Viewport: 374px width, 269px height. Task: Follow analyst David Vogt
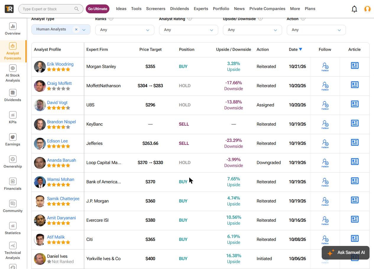325,105
